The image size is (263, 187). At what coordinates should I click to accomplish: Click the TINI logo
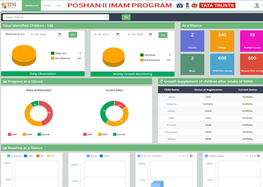coord(9,5)
